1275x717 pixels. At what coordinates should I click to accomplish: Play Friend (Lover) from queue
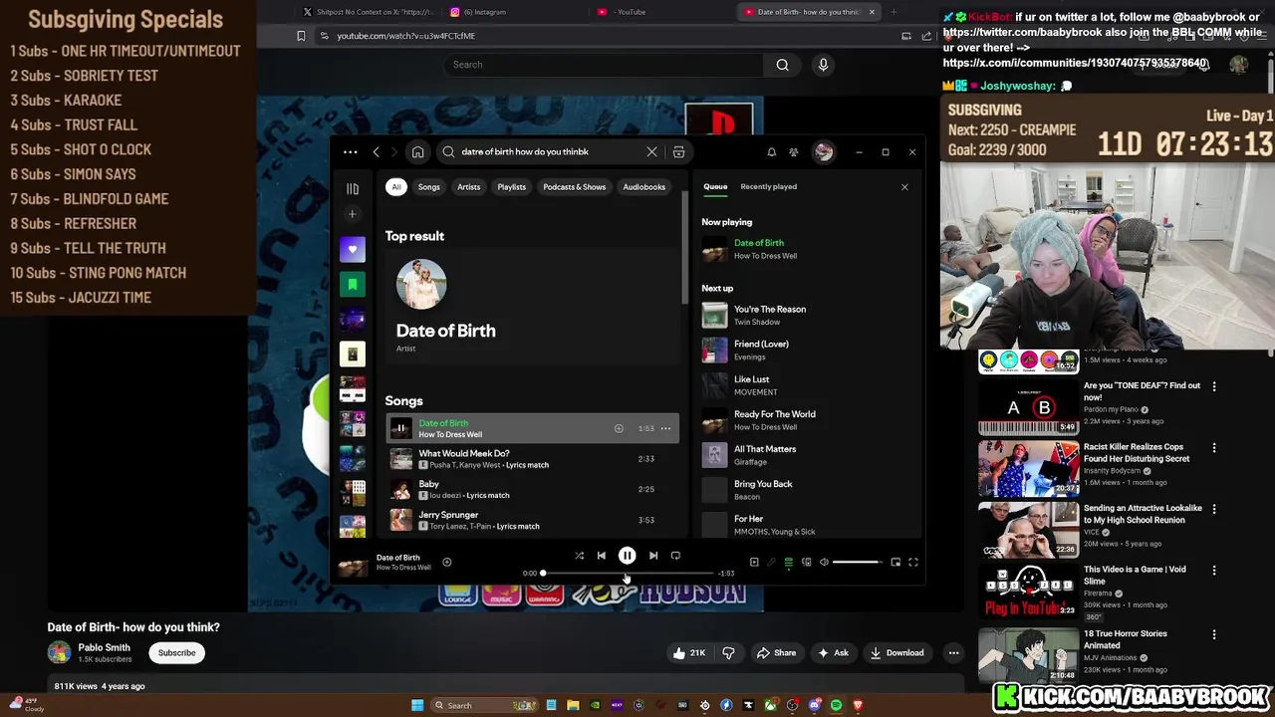(x=807, y=350)
